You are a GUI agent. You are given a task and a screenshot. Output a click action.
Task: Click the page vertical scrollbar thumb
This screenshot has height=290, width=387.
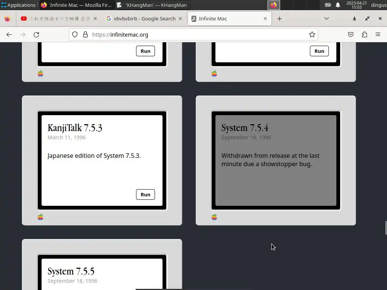[385, 228]
